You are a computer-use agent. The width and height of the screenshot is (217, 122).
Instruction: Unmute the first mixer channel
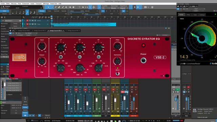[x=67, y=89]
